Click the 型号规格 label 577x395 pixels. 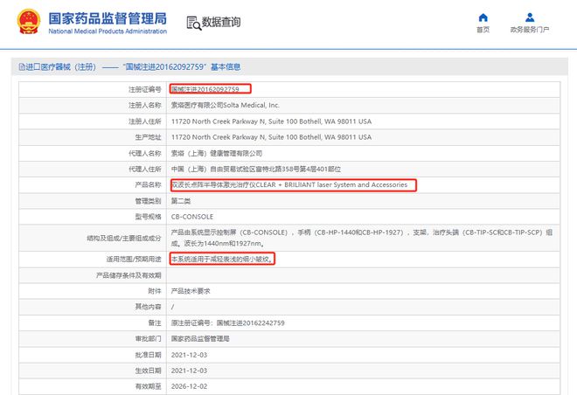(x=149, y=217)
